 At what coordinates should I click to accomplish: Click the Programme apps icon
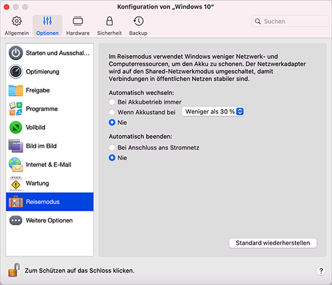click(x=16, y=109)
